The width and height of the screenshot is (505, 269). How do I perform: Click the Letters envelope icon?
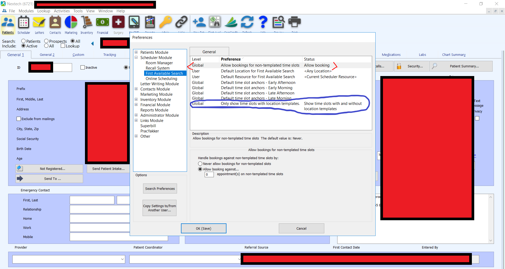(39, 23)
